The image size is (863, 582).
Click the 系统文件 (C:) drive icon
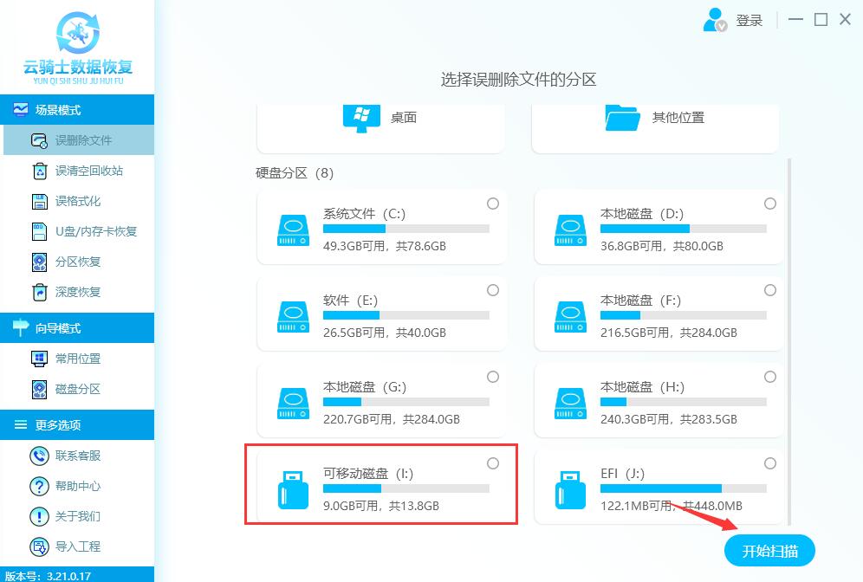(x=294, y=230)
